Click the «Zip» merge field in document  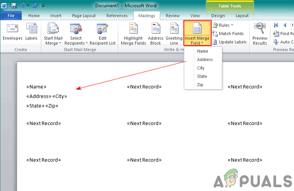[x=52, y=106]
